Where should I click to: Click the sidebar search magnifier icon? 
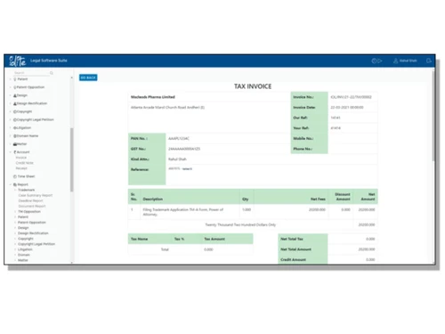52,73
